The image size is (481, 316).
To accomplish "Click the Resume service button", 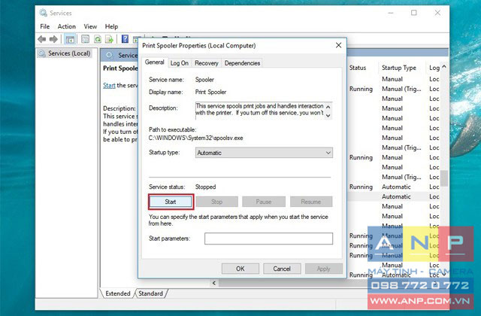I will coord(311,202).
